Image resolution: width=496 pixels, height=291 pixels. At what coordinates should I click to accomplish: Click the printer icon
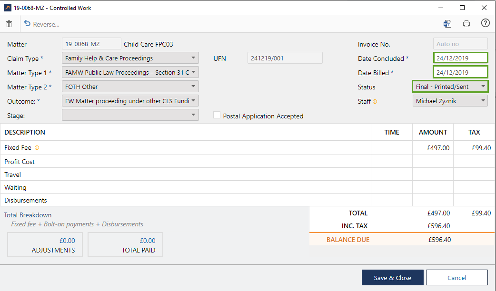click(466, 24)
